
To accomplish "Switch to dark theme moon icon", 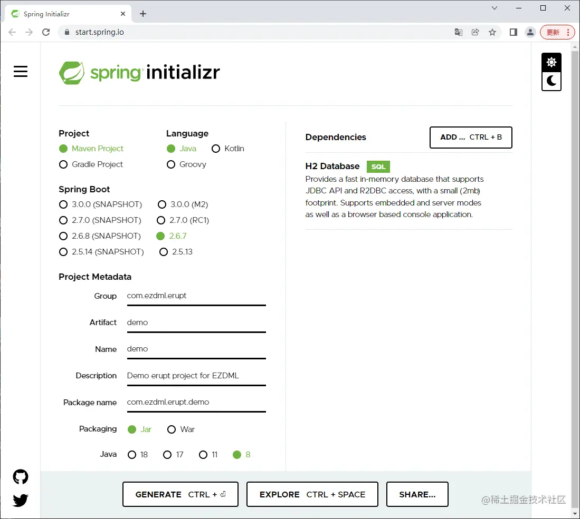I will pyautogui.click(x=551, y=81).
